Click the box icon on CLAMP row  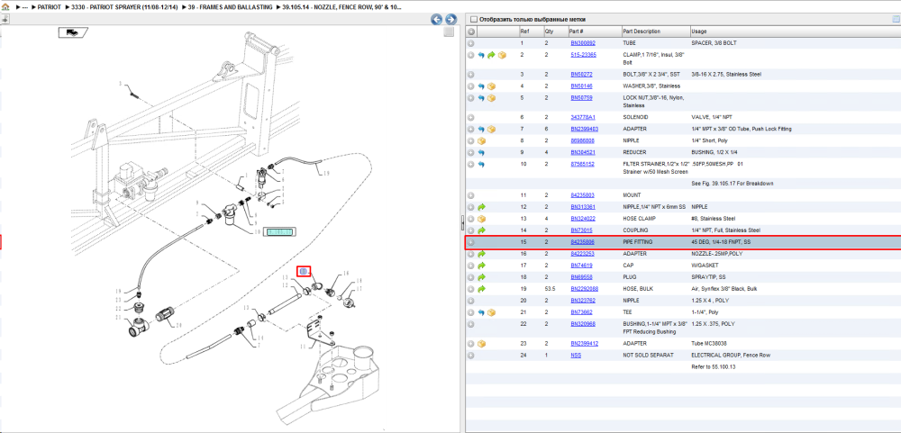(x=502, y=55)
